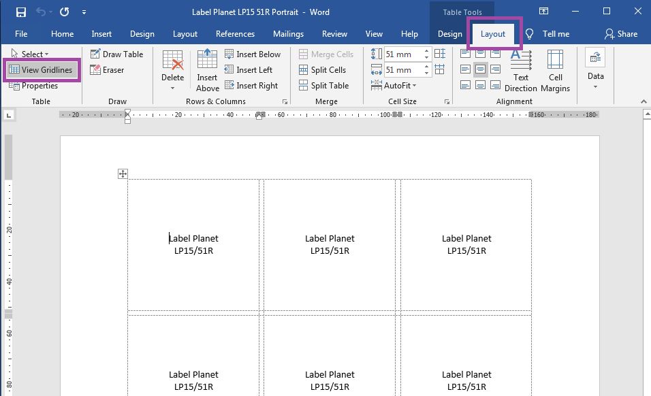Open the Review tab
The height and width of the screenshot is (396, 651).
[x=334, y=34]
